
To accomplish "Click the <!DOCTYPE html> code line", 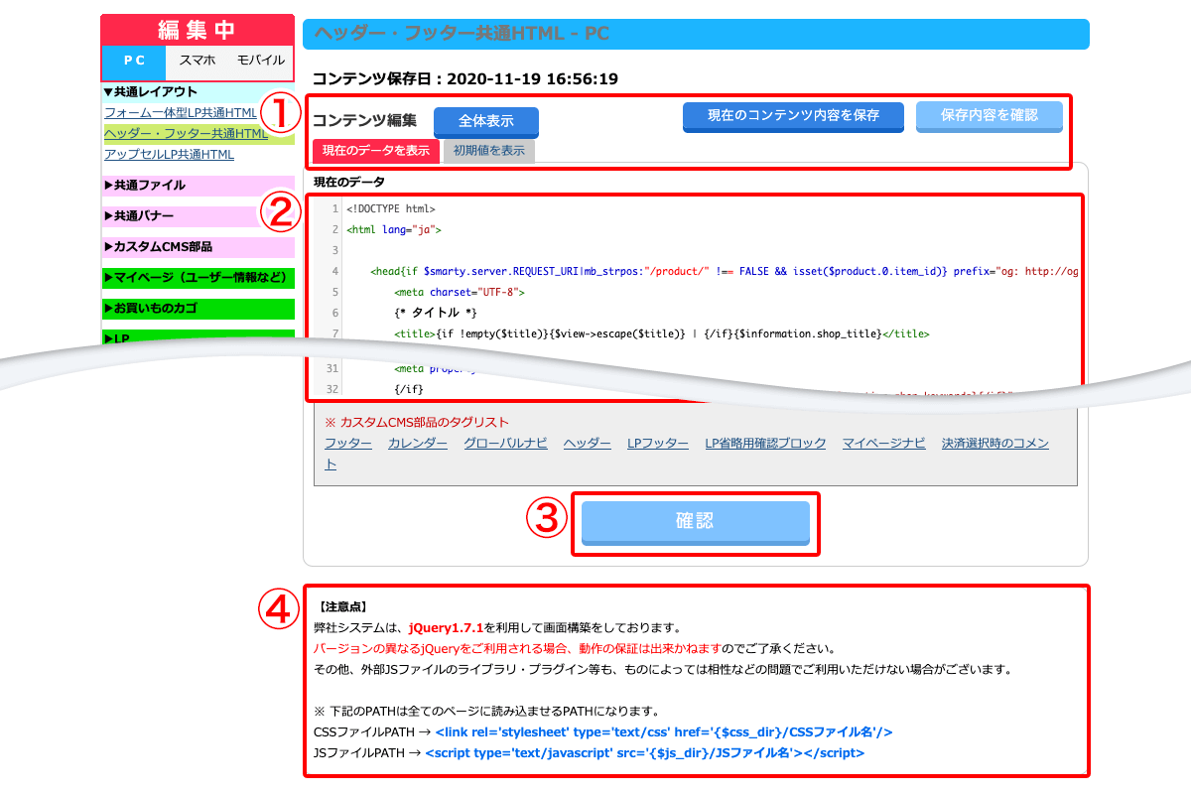I will pos(391,209).
